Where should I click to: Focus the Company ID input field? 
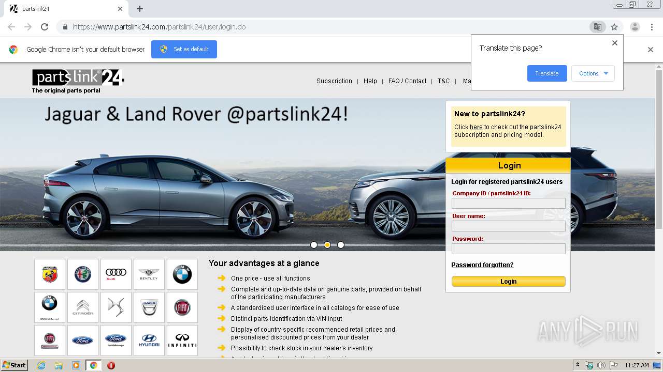(x=509, y=204)
